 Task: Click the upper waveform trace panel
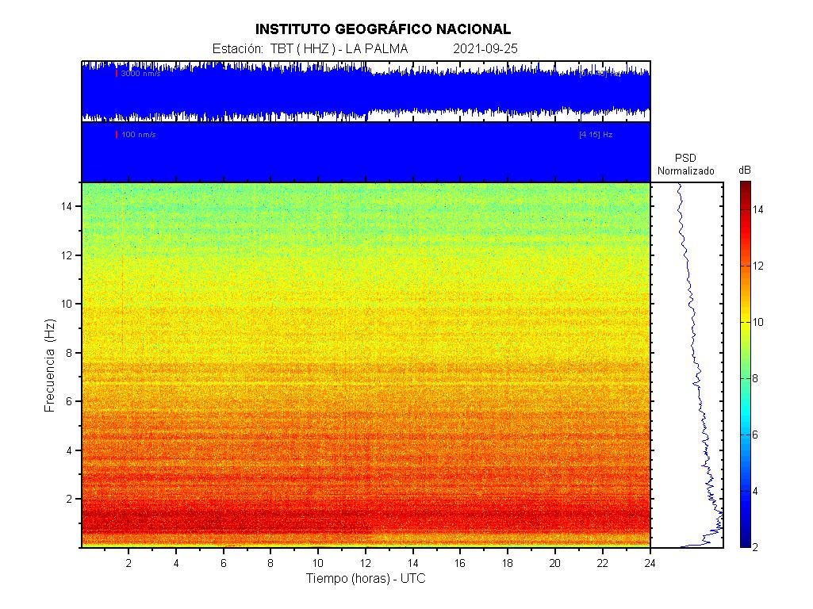[x=365, y=91]
